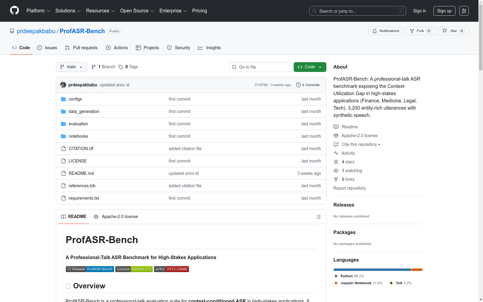
Task: Click the prdeepakbabu avatar image
Action: (x=63, y=85)
